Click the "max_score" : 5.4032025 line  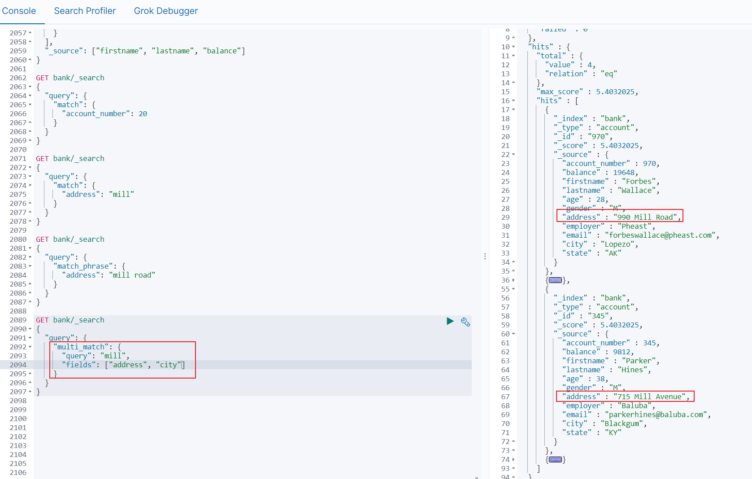pos(587,92)
